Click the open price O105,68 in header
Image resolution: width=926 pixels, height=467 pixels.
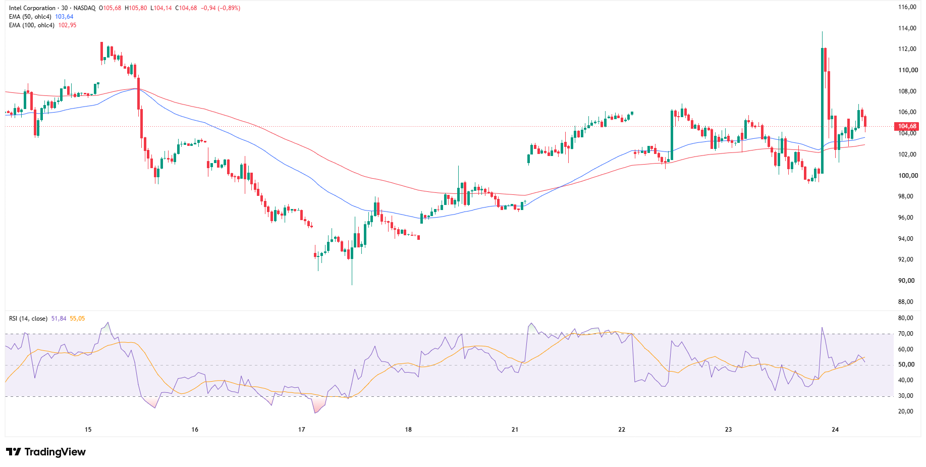(x=110, y=8)
